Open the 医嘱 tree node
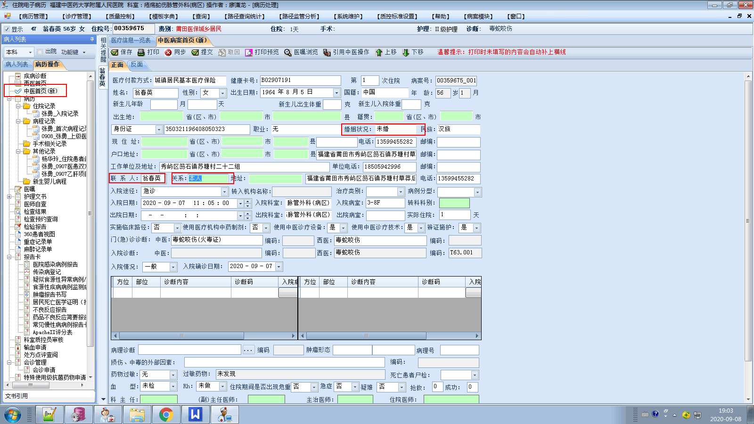Image resolution: width=754 pixels, height=424 pixels. point(29,189)
